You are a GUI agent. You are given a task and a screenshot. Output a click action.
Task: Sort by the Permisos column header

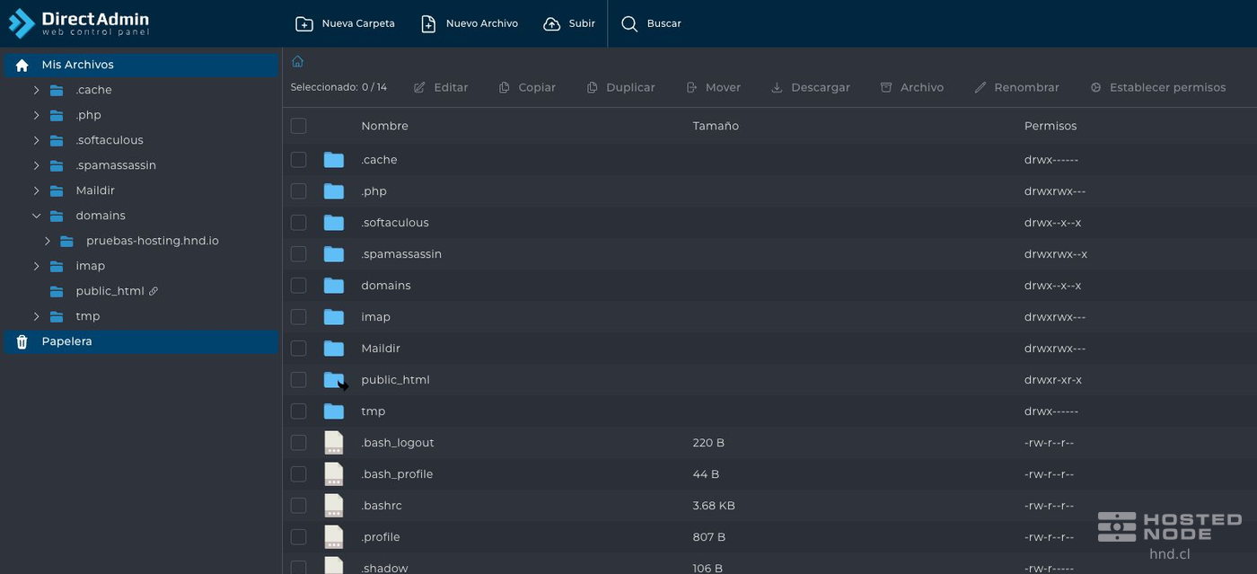click(1050, 126)
